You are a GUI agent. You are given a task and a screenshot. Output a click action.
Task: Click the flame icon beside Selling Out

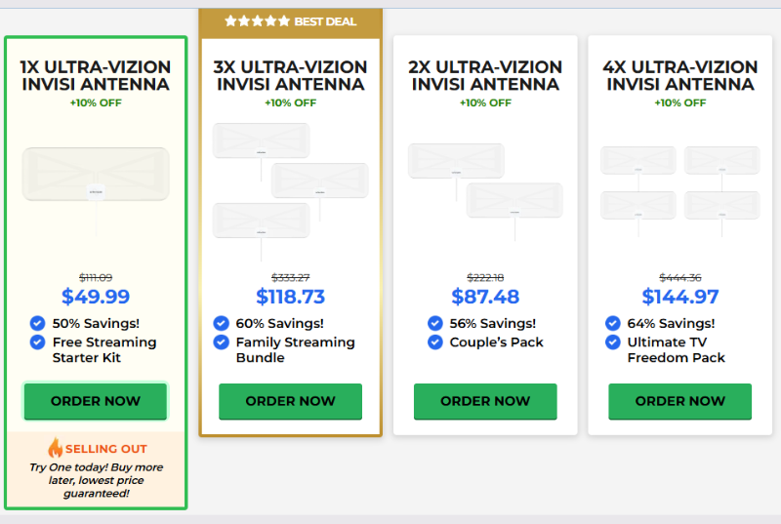[55, 447]
